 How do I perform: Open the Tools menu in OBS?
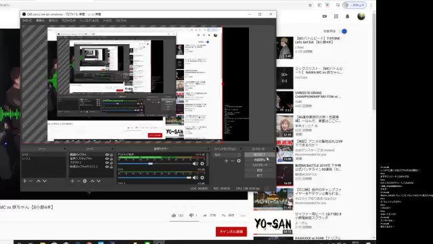108,20
